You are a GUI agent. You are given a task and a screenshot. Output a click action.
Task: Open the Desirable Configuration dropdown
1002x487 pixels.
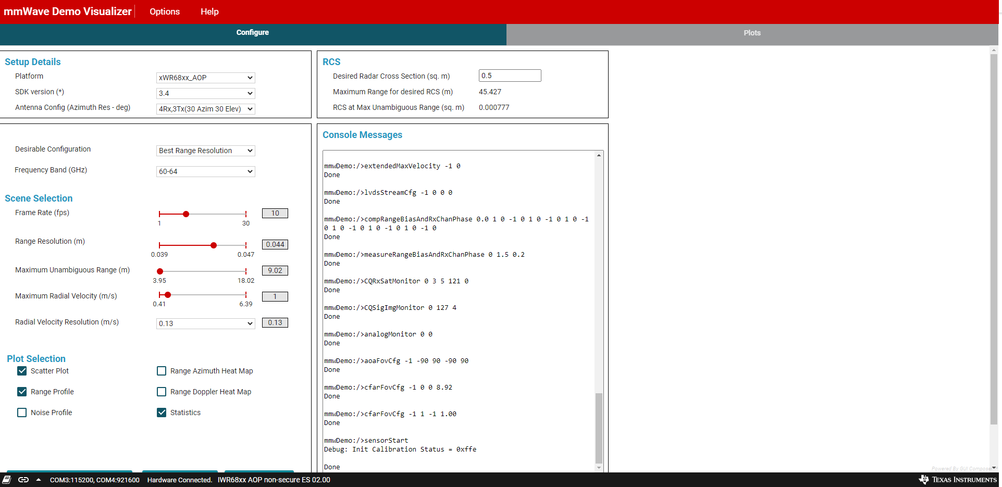click(206, 151)
